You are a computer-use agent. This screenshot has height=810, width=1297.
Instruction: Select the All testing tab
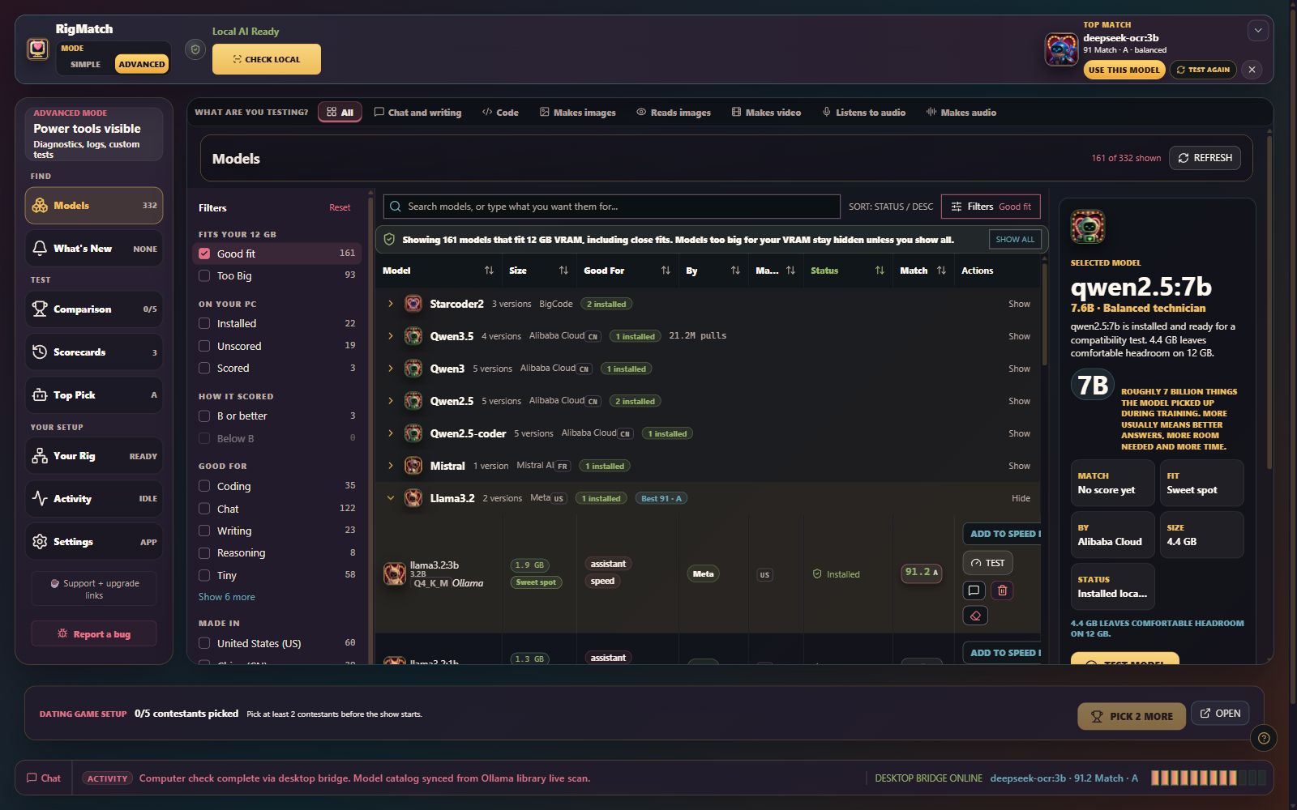pos(340,112)
